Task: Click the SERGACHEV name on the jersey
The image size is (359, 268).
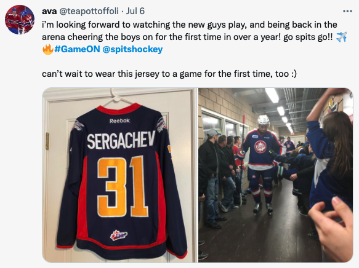Action: pyautogui.click(x=121, y=140)
